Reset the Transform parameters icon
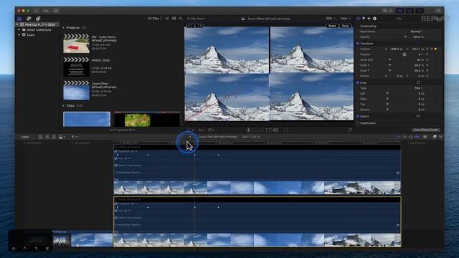The width and height of the screenshot is (459, 258). pos(418,44)
